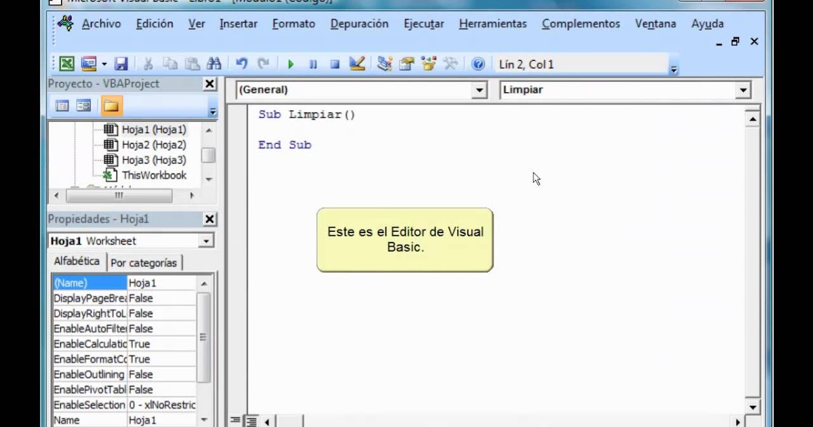
Task: Select the Save icon on the toolbar
Action: click(x=121, y=63)
